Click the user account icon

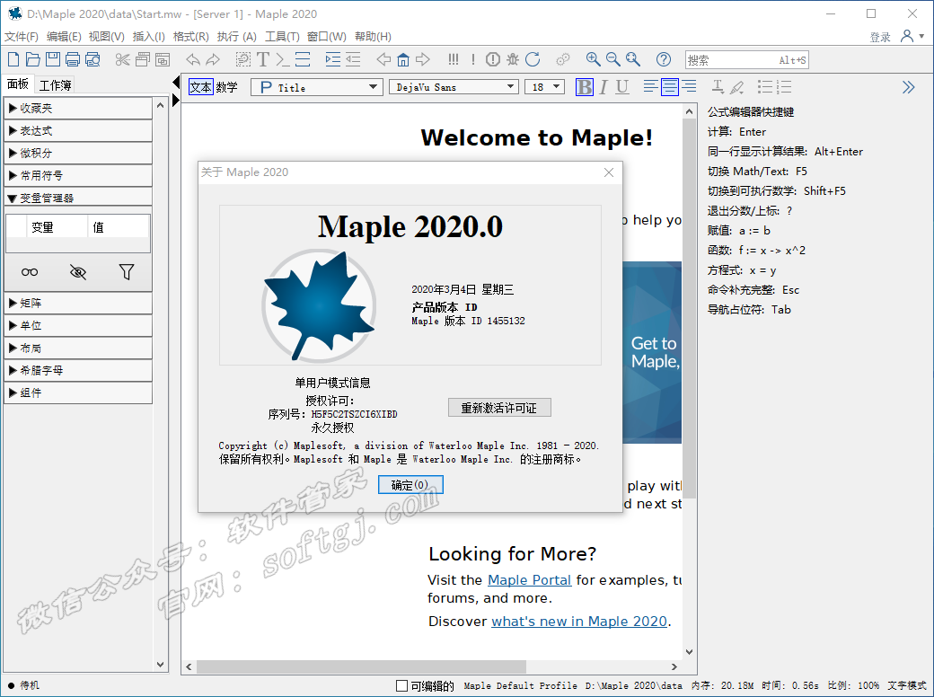[x=907, y=36]
